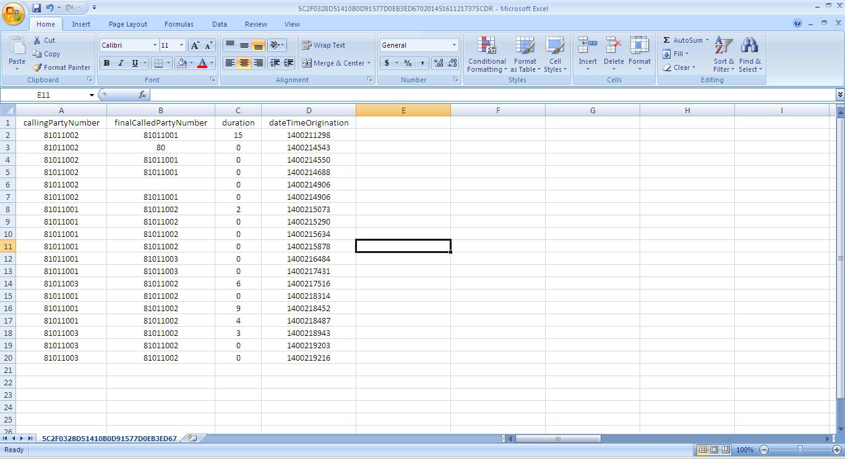
Task: Switch to Data tab
Action: coord(220,24)
